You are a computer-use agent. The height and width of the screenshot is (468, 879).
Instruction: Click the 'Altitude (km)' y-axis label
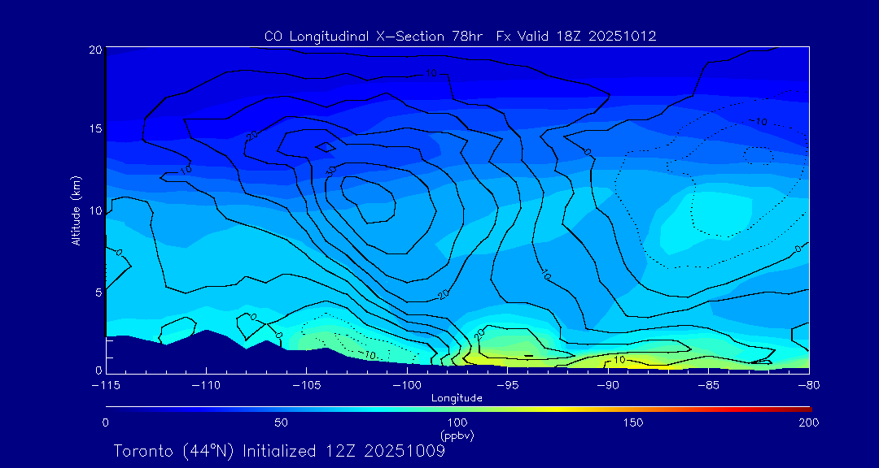tap(77, 210)
